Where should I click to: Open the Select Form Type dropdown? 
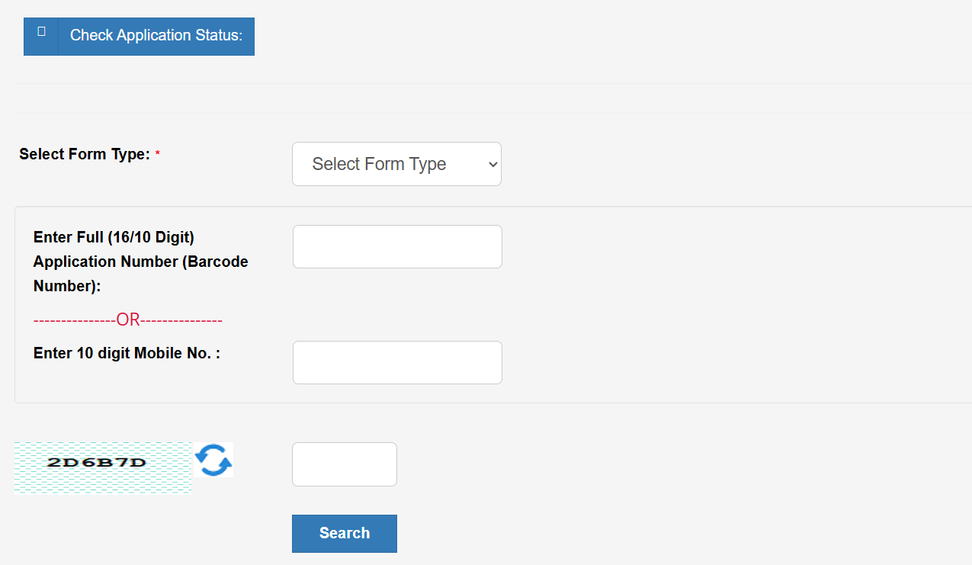(x=396, y=164)
